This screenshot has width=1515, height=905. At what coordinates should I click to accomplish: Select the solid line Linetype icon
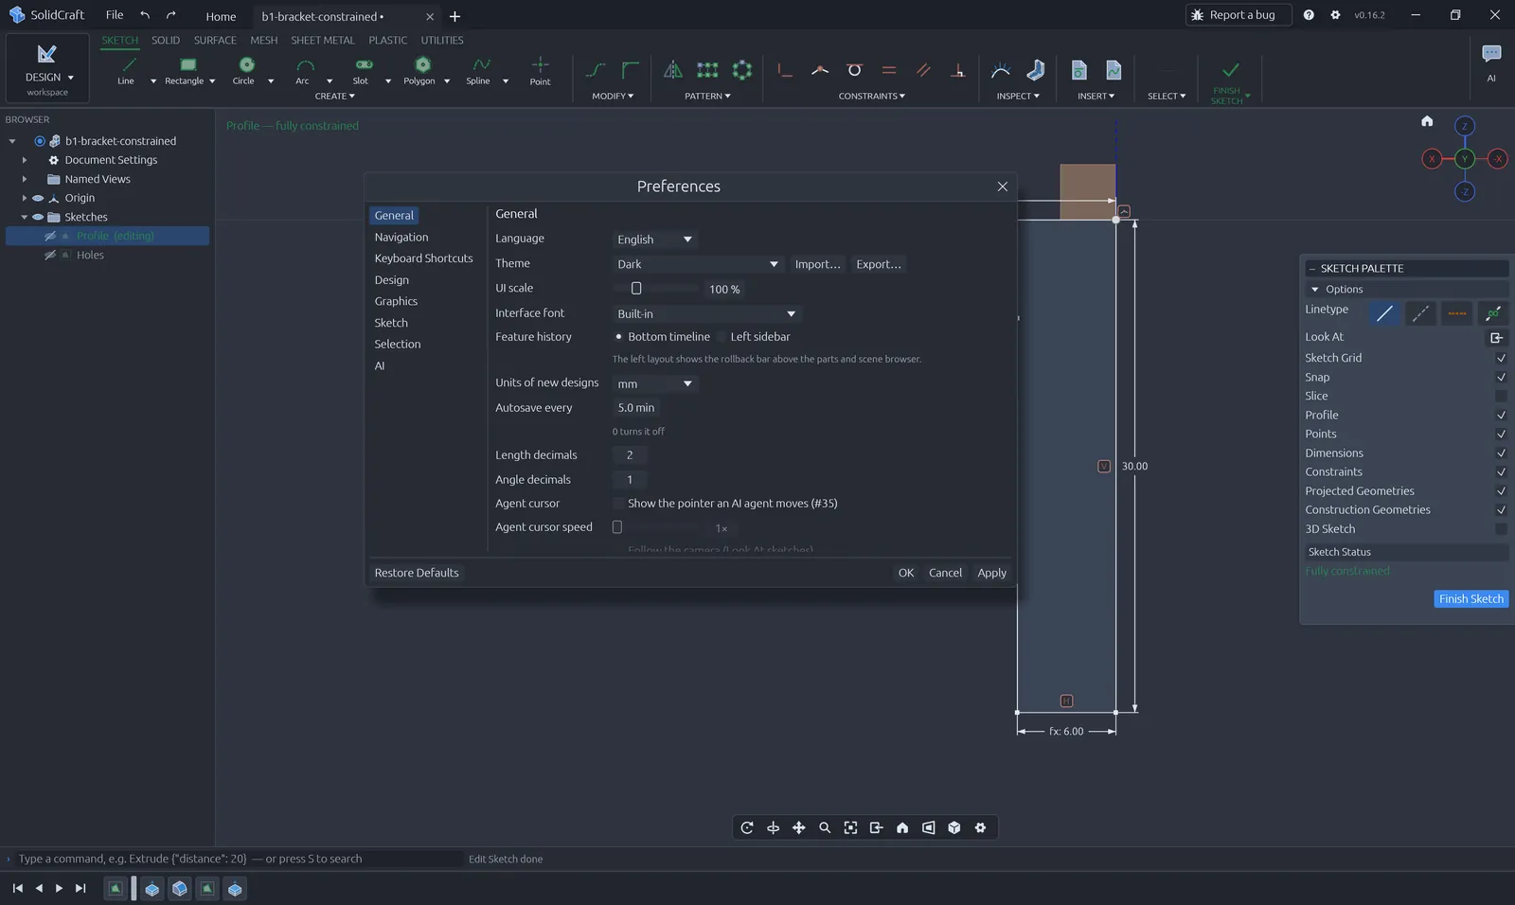point(1385,313)
